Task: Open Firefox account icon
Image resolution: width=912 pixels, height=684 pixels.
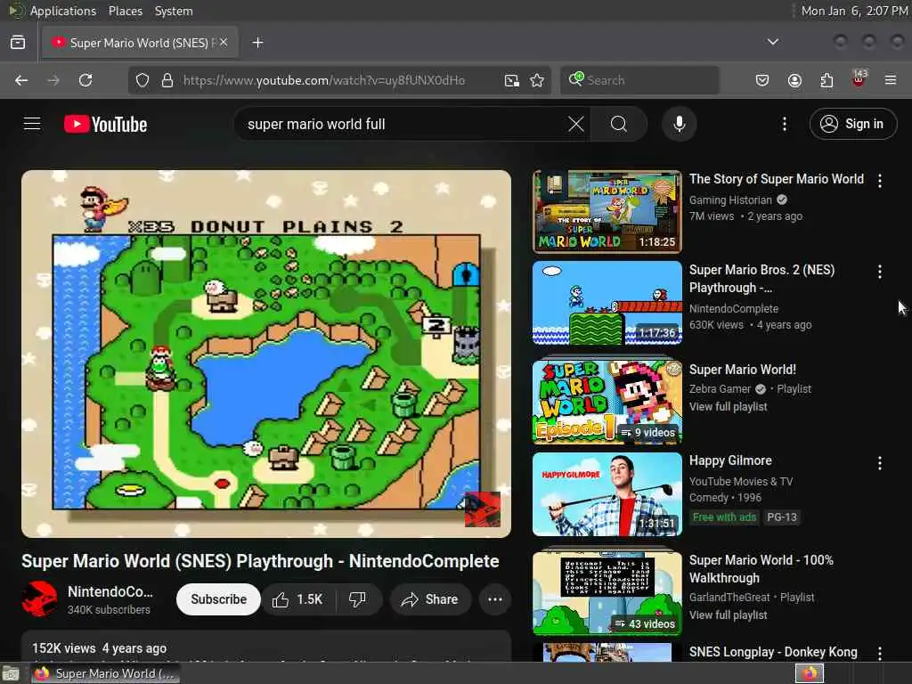Action: 794,80
